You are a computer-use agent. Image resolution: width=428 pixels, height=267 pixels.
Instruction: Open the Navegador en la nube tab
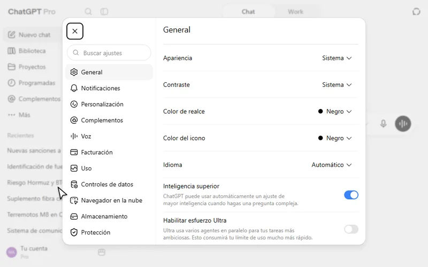[x=109, y=201]
